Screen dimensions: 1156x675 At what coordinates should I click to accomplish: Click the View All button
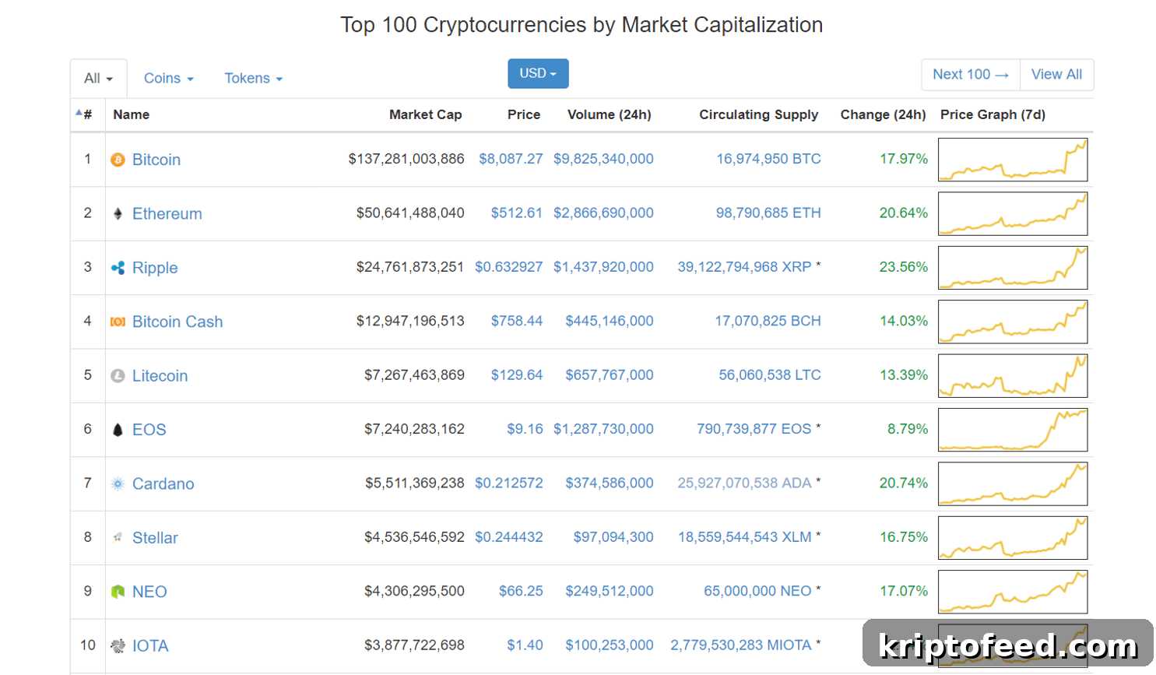point(1056,74)
